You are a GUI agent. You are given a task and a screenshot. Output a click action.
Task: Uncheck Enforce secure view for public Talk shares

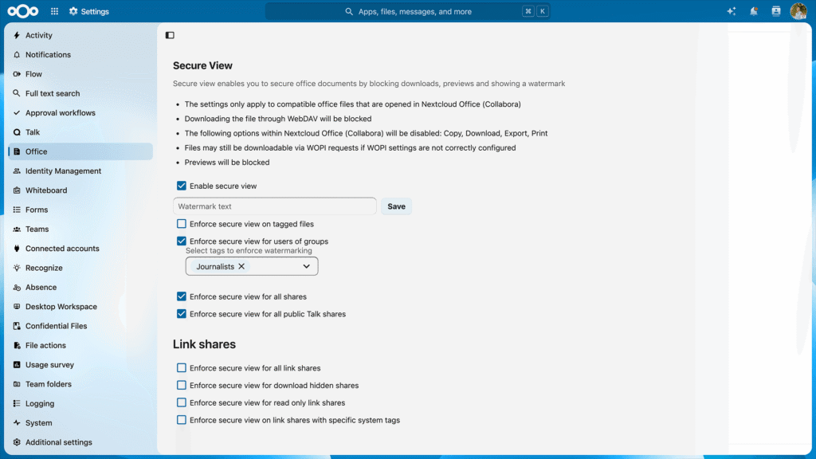click(181, 314)
